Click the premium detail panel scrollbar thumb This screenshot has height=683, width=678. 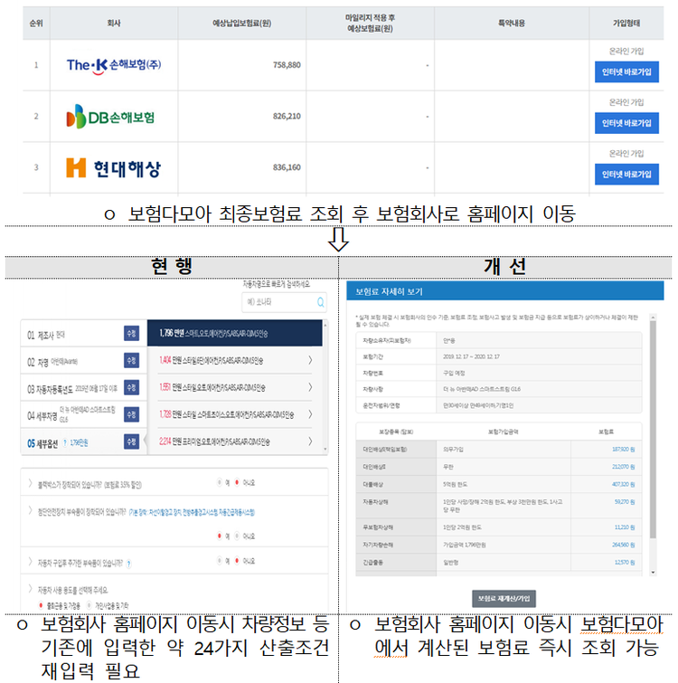pos(653,430)
